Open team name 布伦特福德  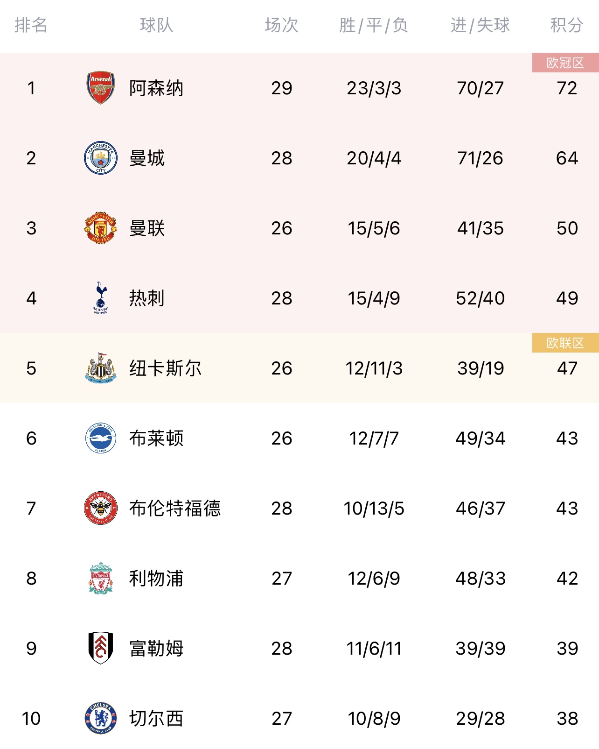coord(174,509)
